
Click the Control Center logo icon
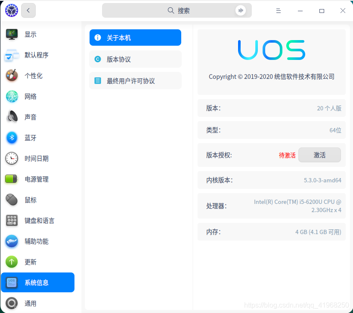pos(12,10)
